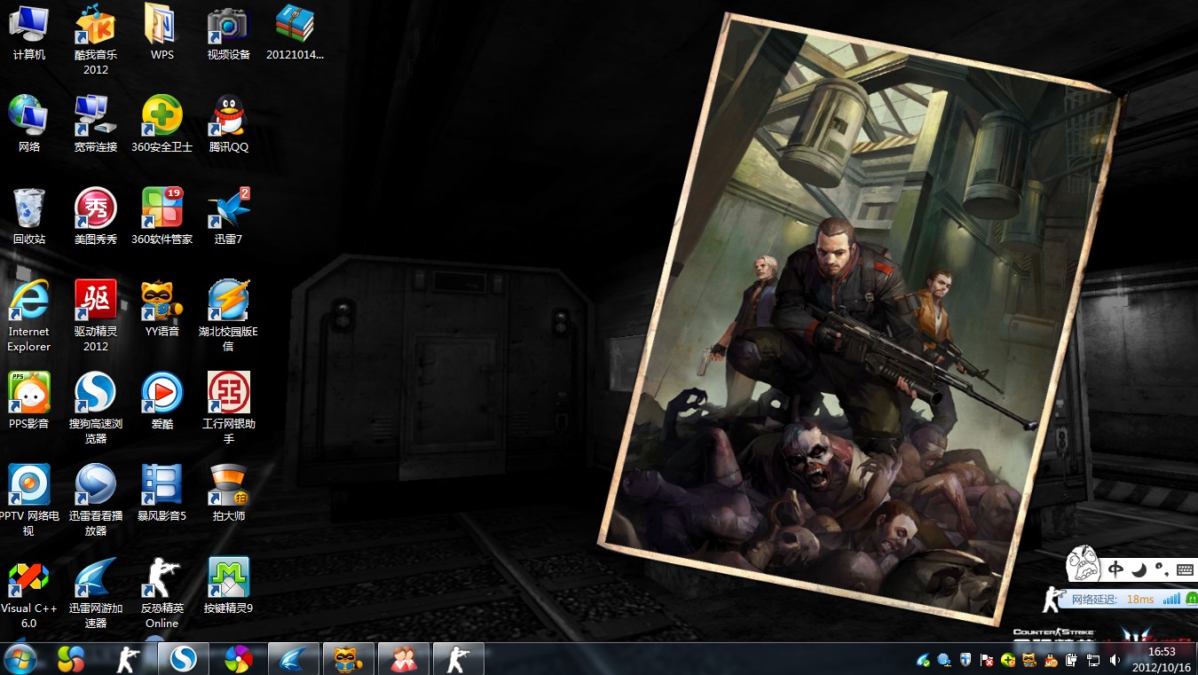Launch 360安全卫士 from desktop
This screenshot has width=1198, height=675.
pyautogui.click(x=162, y=124)
